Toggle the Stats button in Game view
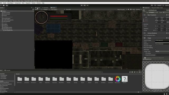The height and width of the screenshot is (95, 169). 134,9
